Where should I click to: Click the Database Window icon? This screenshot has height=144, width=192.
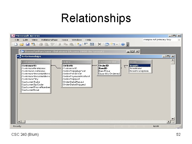click(107, 44)
